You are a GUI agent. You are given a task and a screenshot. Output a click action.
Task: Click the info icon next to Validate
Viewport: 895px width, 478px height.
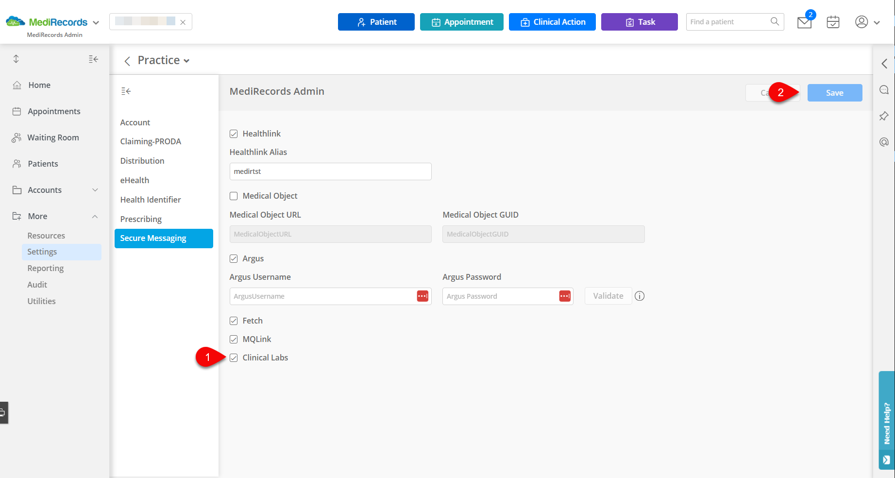[640, 296]
